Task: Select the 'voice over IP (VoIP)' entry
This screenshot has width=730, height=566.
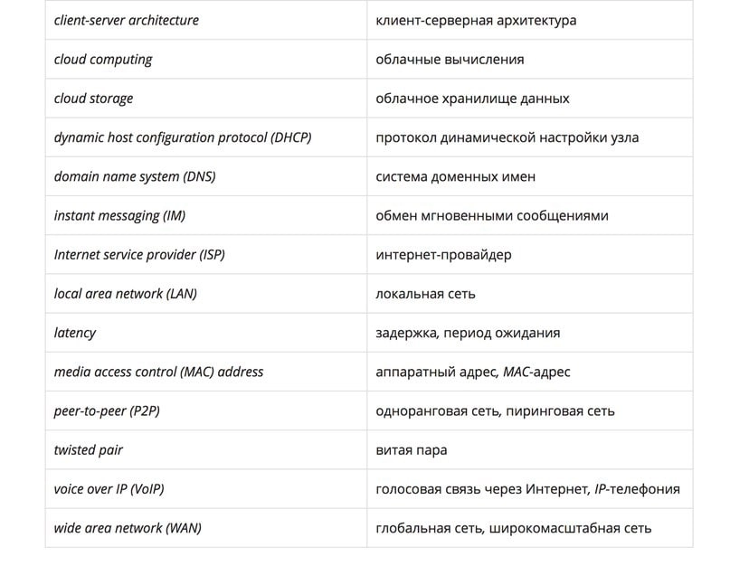Action: (x=109, y=490)
